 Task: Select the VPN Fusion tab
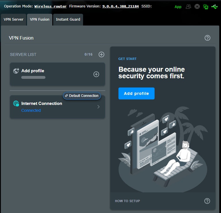click(x=40, y=19)
